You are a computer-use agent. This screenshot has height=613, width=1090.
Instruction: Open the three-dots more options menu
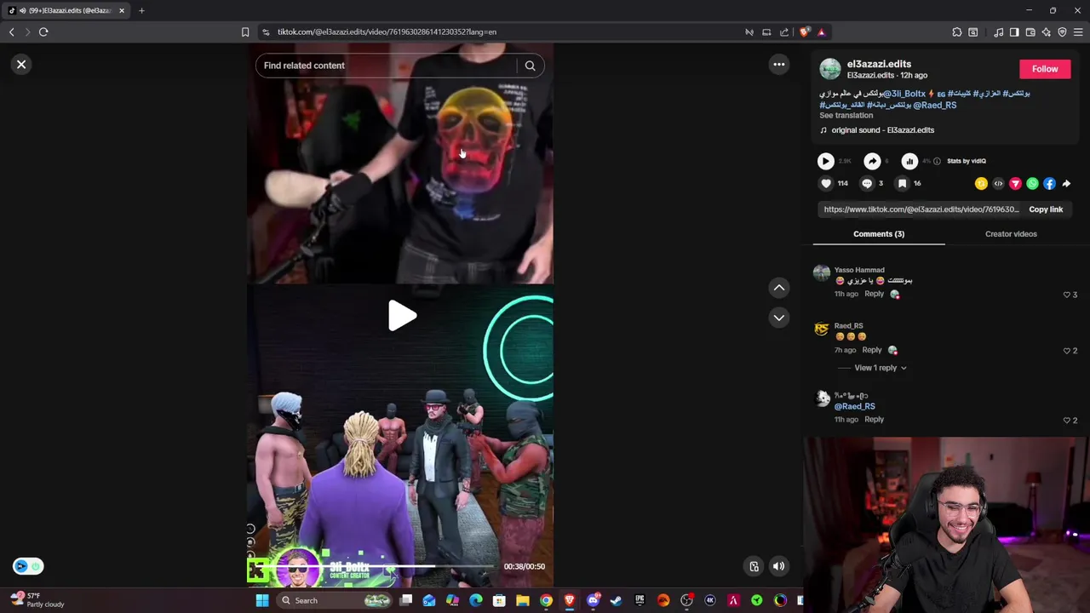(x=778, y=65)
